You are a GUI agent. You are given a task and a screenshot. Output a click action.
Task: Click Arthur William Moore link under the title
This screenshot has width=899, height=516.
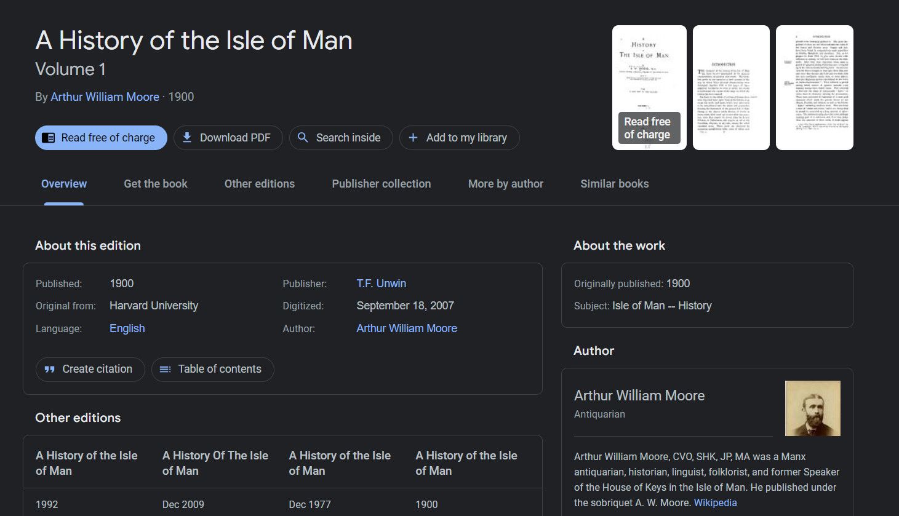pyautogui.click(x=105, y=97)
